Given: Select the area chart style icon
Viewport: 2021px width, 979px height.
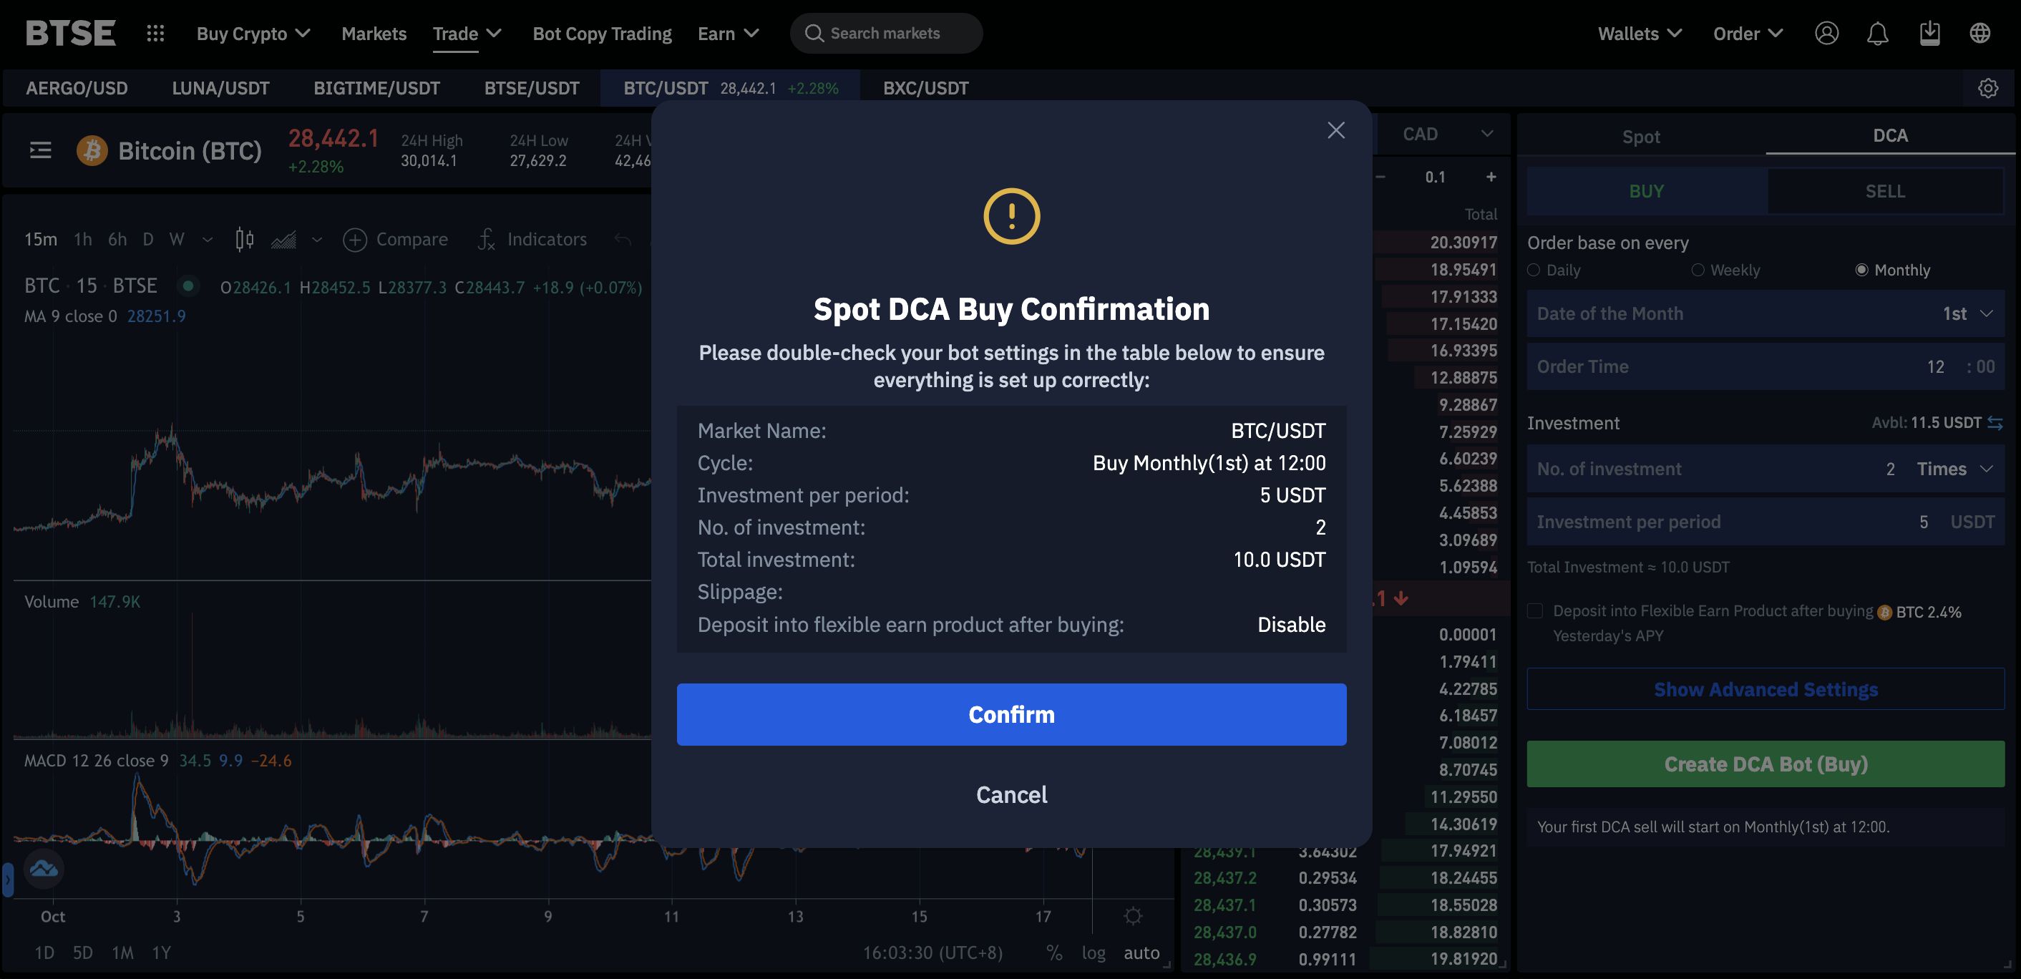Looking at the screenshot, I should pyautogui.click(x=283, y=239).
